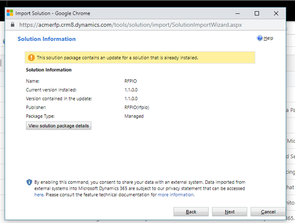This screenshot has width=295, height=223.
Task: Click the Microsoft logo in title bar
Action: click(10, 13)
